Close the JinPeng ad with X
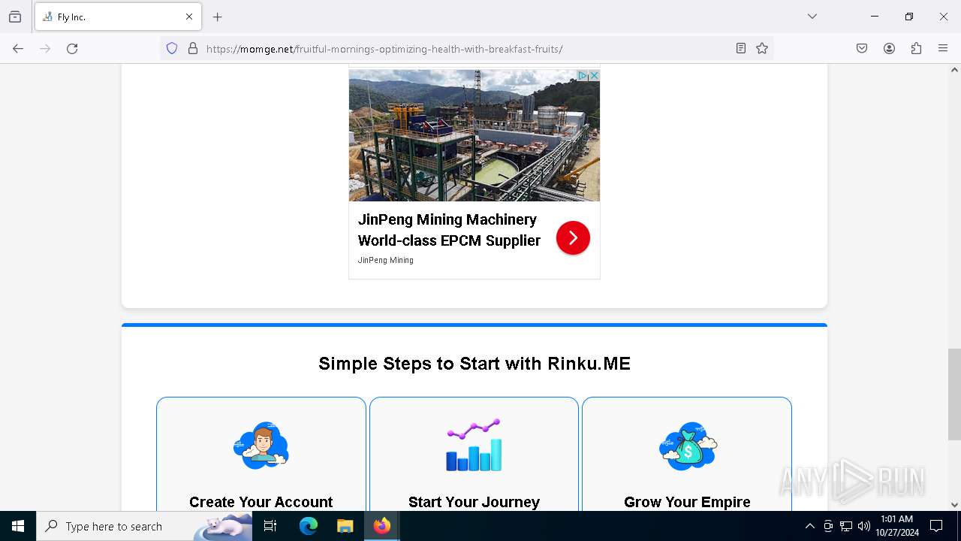Screen dimensions: 961x541 coord(594,76)
